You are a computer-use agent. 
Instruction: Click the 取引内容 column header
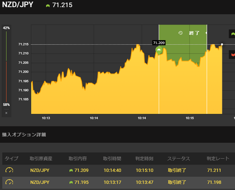coord(78,158)
